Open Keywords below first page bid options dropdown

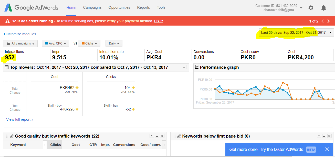coord(319,136)
